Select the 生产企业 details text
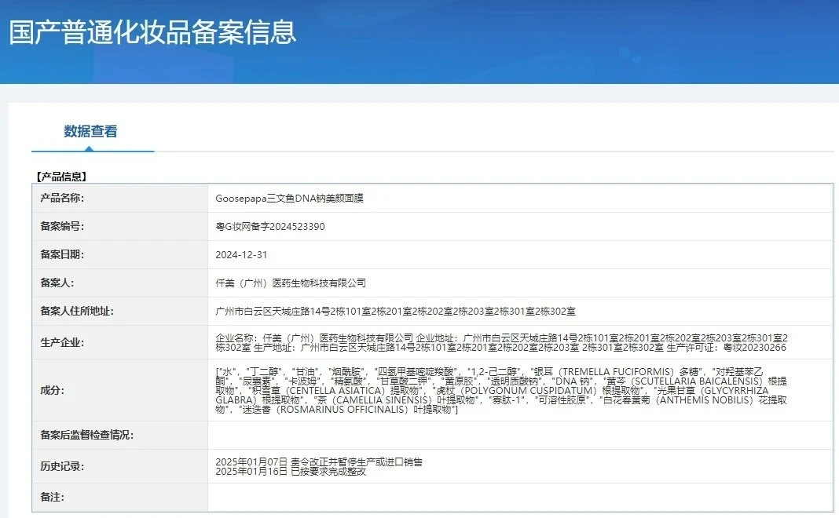 (x=501, y=343)
